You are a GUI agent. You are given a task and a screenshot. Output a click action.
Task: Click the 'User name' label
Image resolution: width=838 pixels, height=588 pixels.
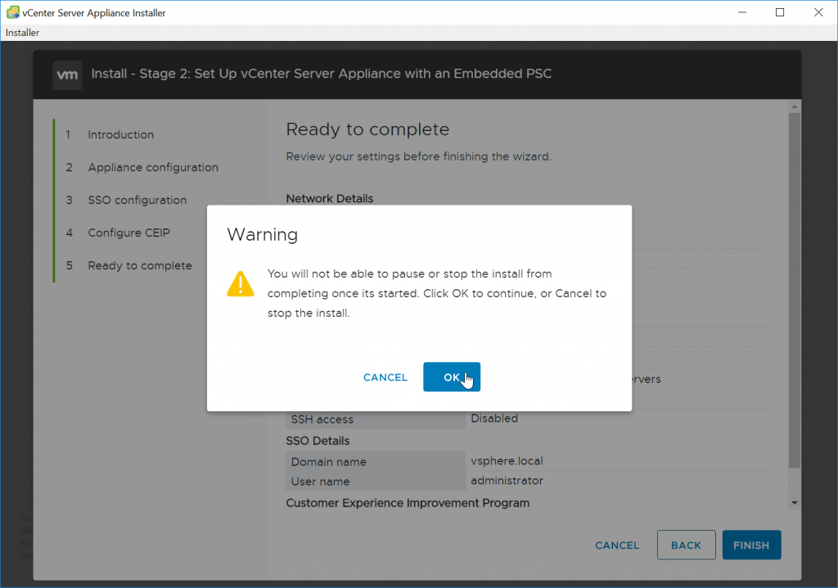[x=320, y=482]
